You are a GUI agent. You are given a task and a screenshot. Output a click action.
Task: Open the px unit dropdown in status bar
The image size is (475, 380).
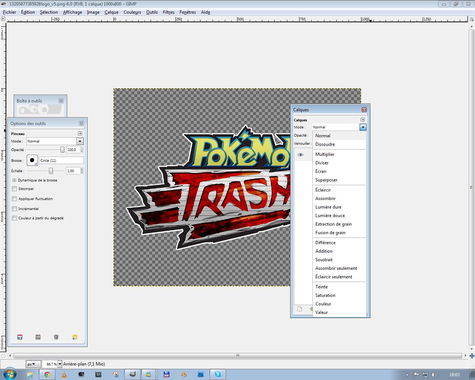coord(33,364)
